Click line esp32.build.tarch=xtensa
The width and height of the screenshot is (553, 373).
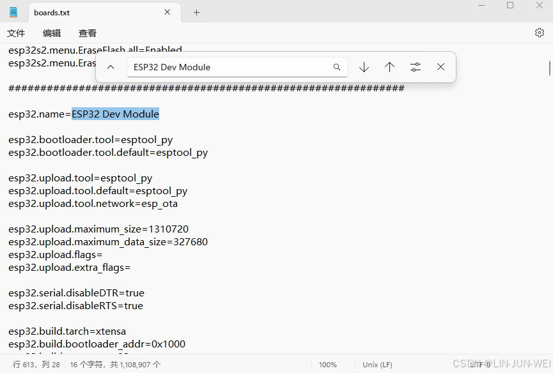[67, 331]
